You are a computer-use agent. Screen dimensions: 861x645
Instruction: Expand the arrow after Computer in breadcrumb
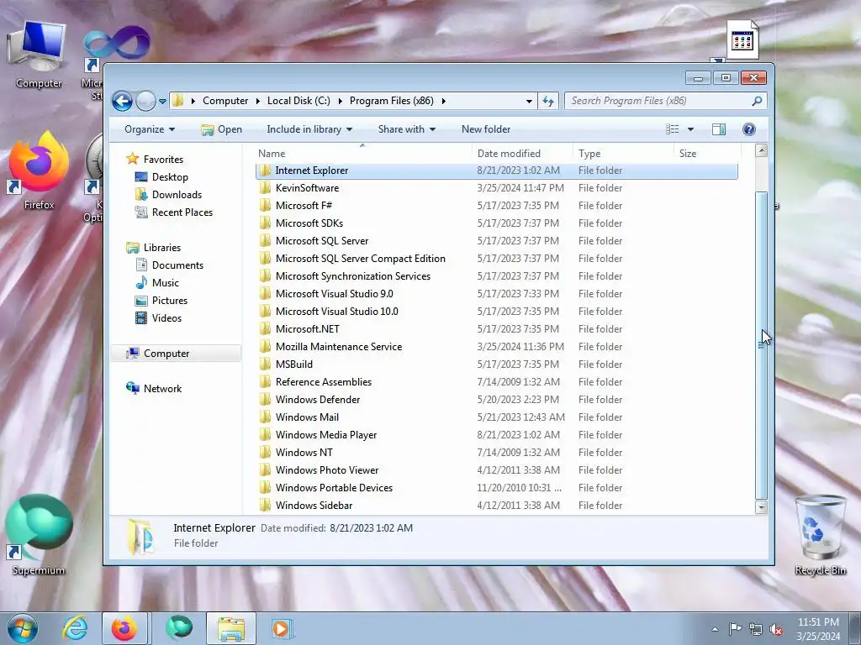click(257, 101)
